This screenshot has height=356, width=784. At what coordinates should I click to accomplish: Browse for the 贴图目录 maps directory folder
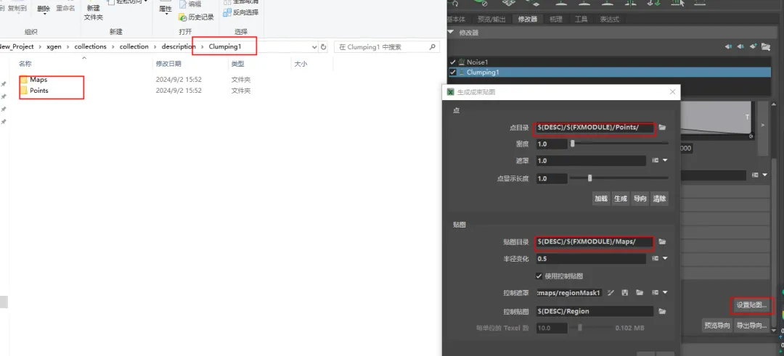tap(662, 241)
